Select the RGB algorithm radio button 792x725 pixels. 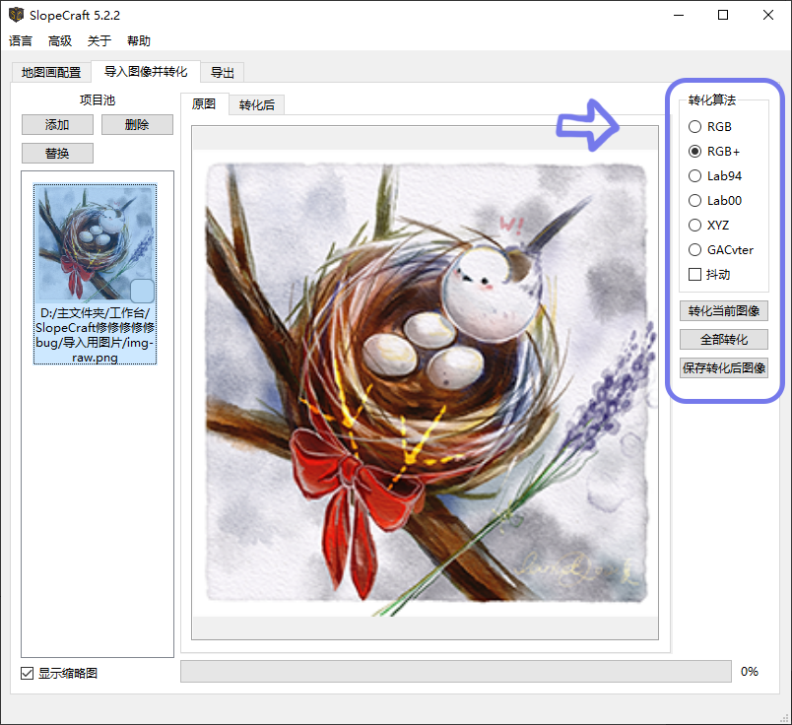click(x=695, y=127)
